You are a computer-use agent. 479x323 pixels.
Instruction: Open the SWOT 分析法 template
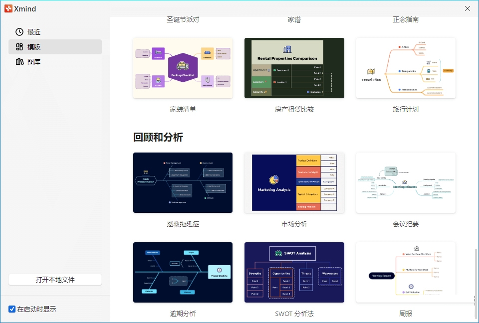[294, 272]
